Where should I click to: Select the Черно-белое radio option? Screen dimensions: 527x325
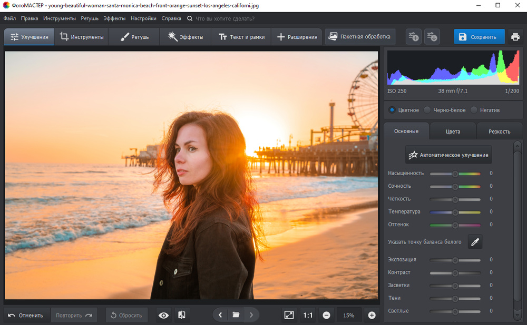428,110
